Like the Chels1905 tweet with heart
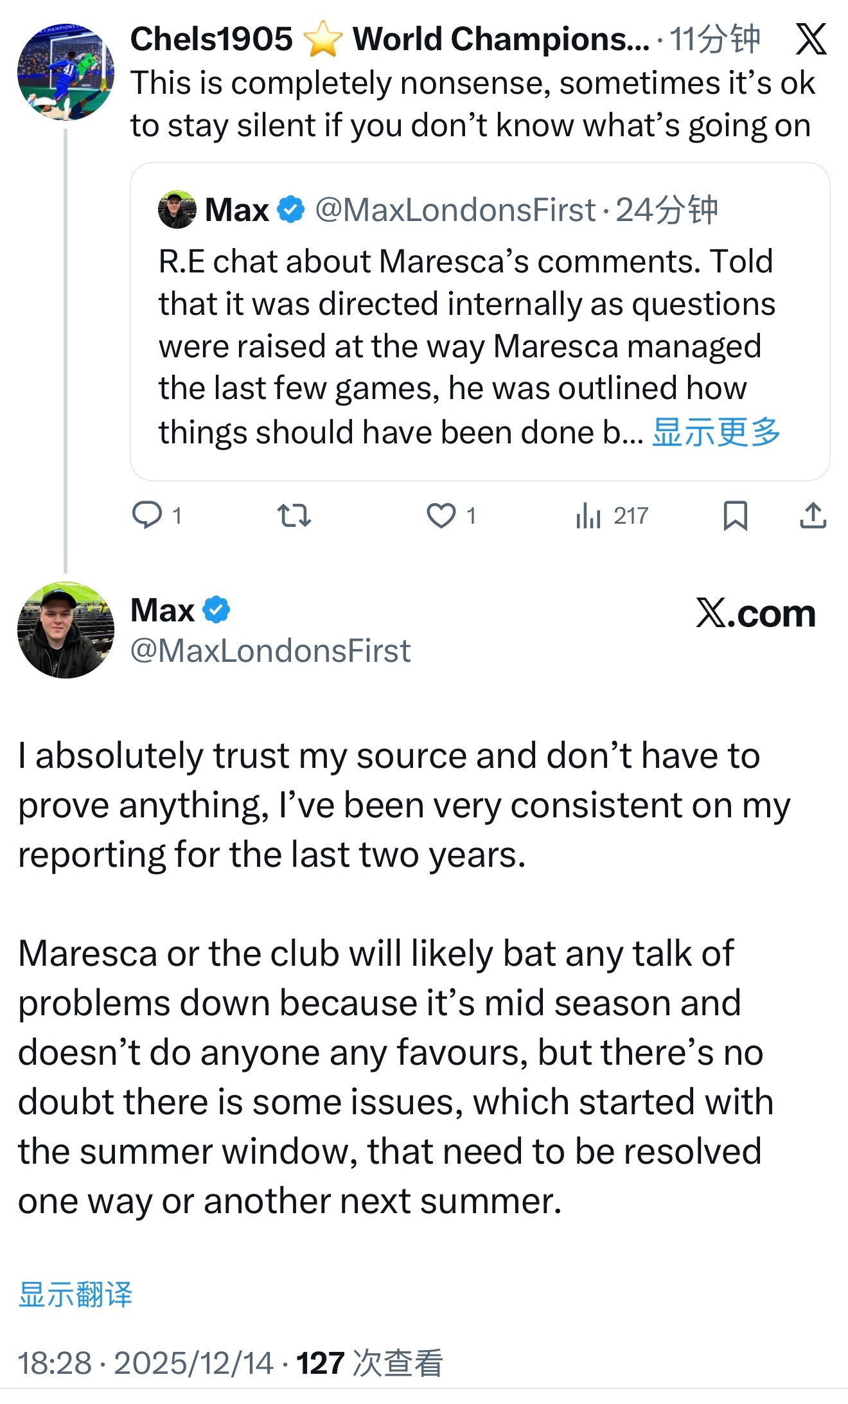 point(441,515)
